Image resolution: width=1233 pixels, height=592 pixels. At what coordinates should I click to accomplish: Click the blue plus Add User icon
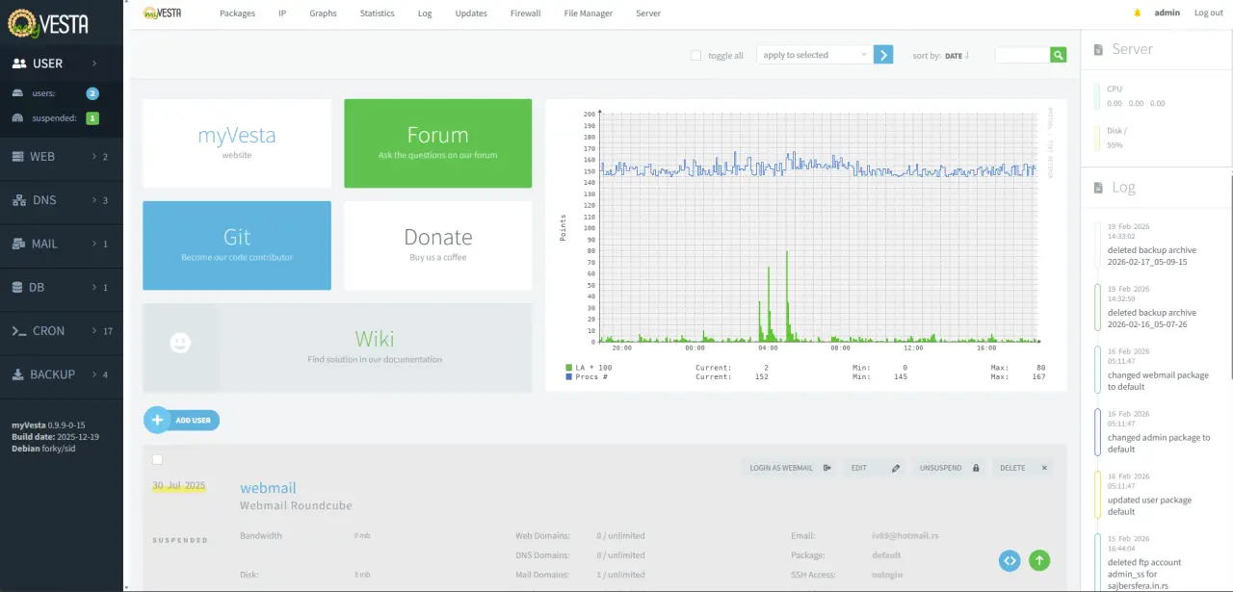156,420
